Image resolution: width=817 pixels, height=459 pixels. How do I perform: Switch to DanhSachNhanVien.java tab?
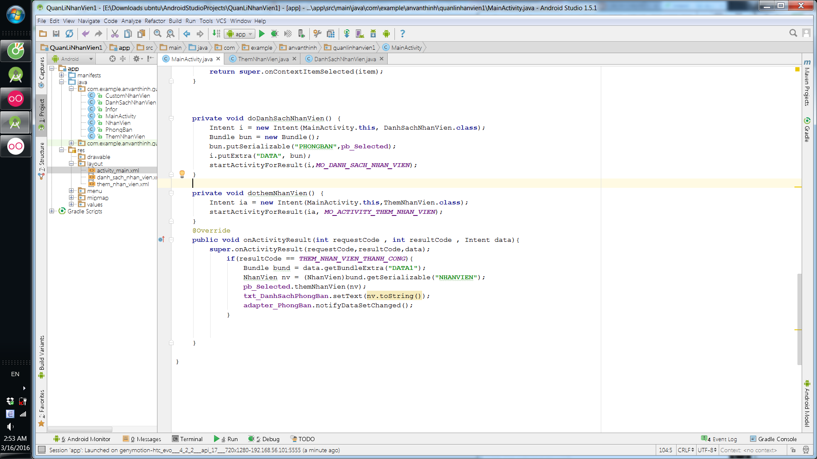(345, 59)
